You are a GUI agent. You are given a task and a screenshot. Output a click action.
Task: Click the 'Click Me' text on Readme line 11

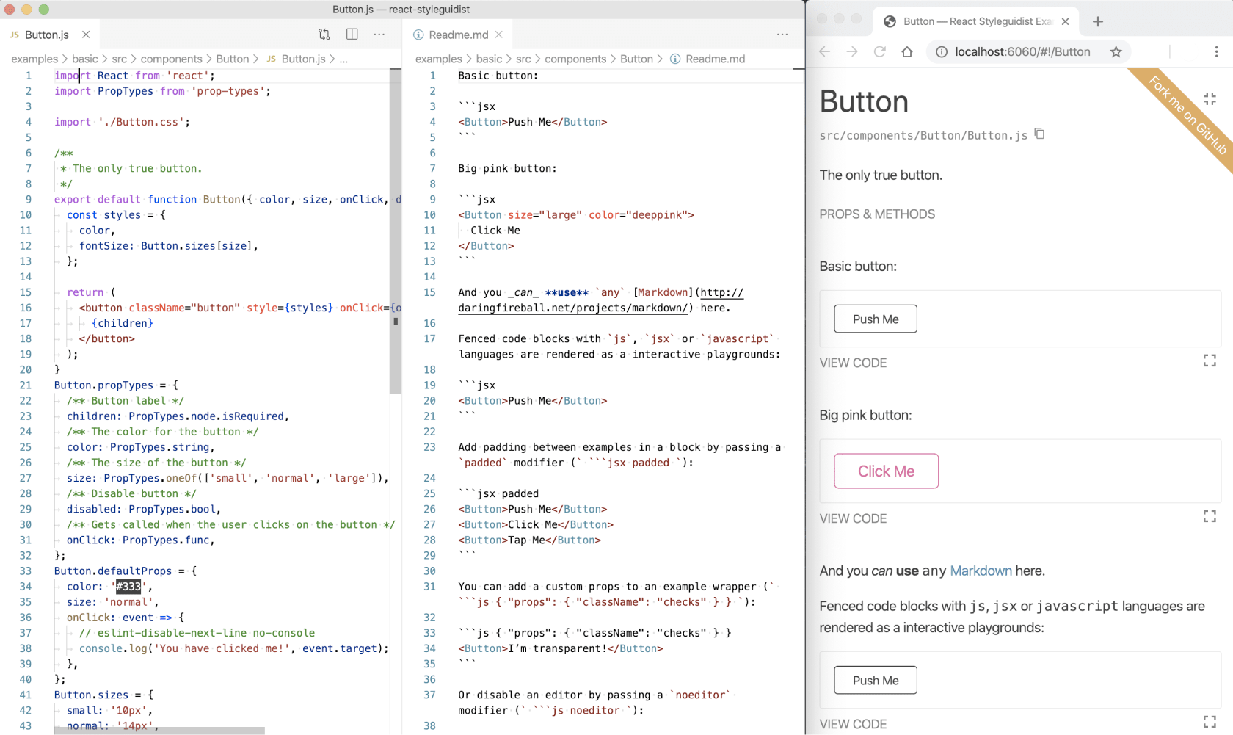495,230
